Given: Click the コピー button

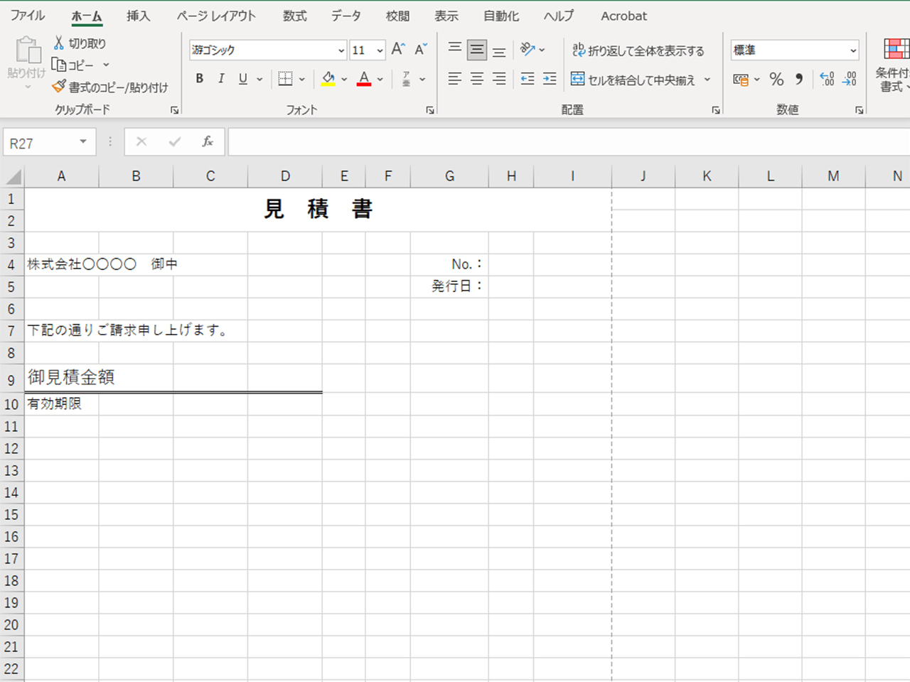Looking at the screenshot, I should click(x=74, y=65).
